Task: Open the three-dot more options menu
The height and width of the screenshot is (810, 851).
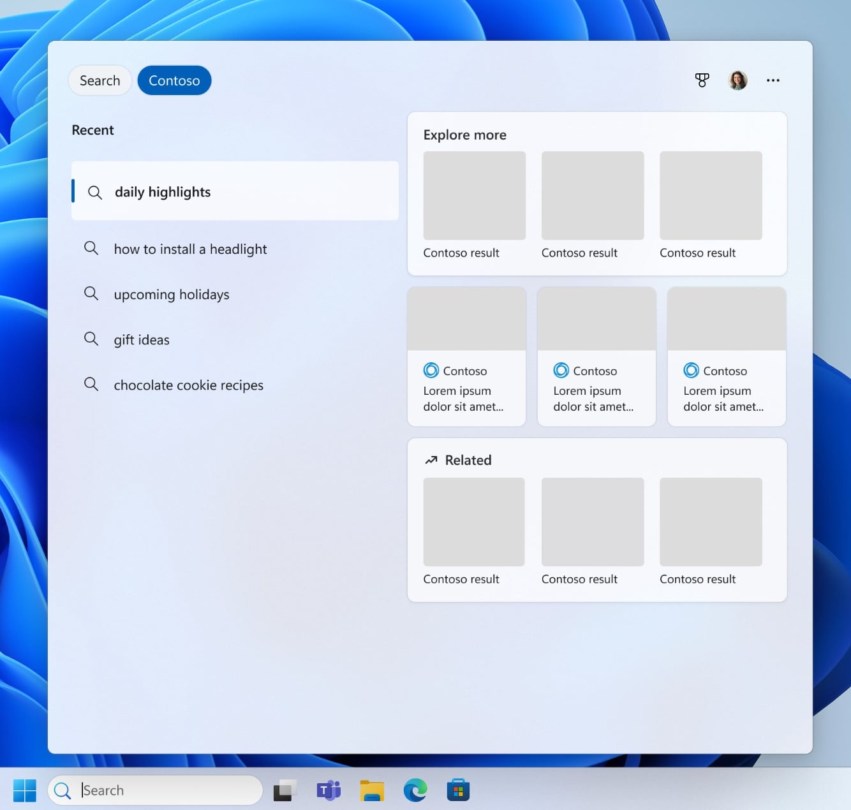Action: point(773,80)
